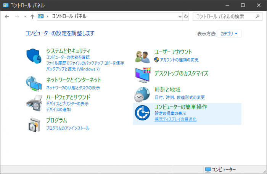Open ユーザー アカウント category
Image resolution: width=267 pixels, height=174 pixels.
pyautogui.click(x=173, y=52)
